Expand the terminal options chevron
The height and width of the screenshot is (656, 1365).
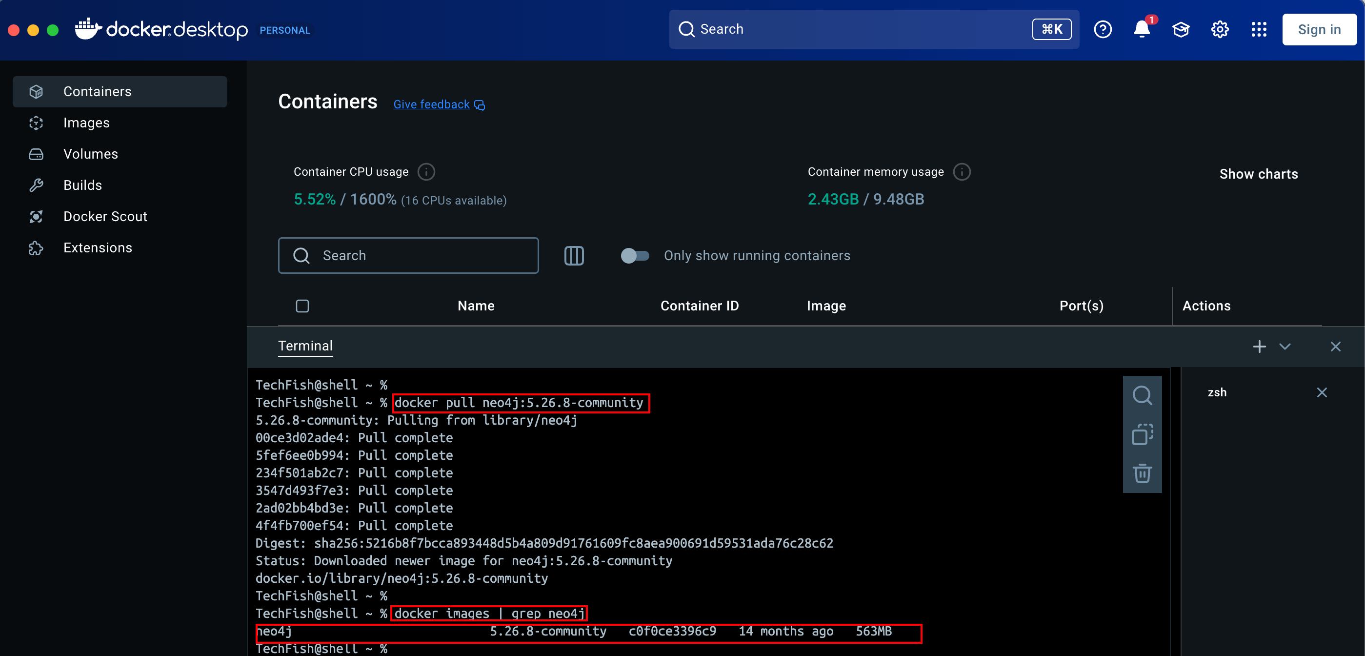click(x=1285, y=347)
